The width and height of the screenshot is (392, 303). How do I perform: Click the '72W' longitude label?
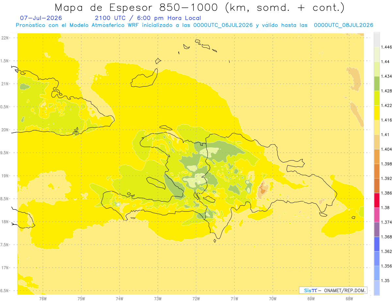196,298
